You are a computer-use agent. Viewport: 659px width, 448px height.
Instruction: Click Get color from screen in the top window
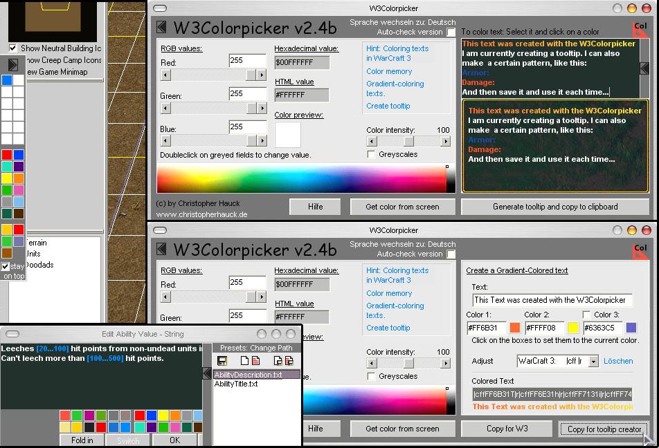tap(402, 207)
